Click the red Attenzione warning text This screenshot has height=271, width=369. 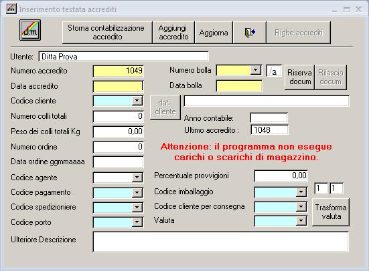pyautogui.click(x=246, y=152)
